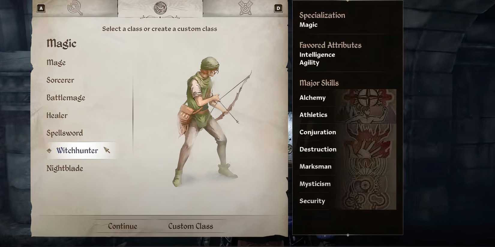The width and height of the screenshot is (495, 247).
Task: Click the diamond marker beside Witchhunter
Action: pyautogui.click(x=49, y=151)
